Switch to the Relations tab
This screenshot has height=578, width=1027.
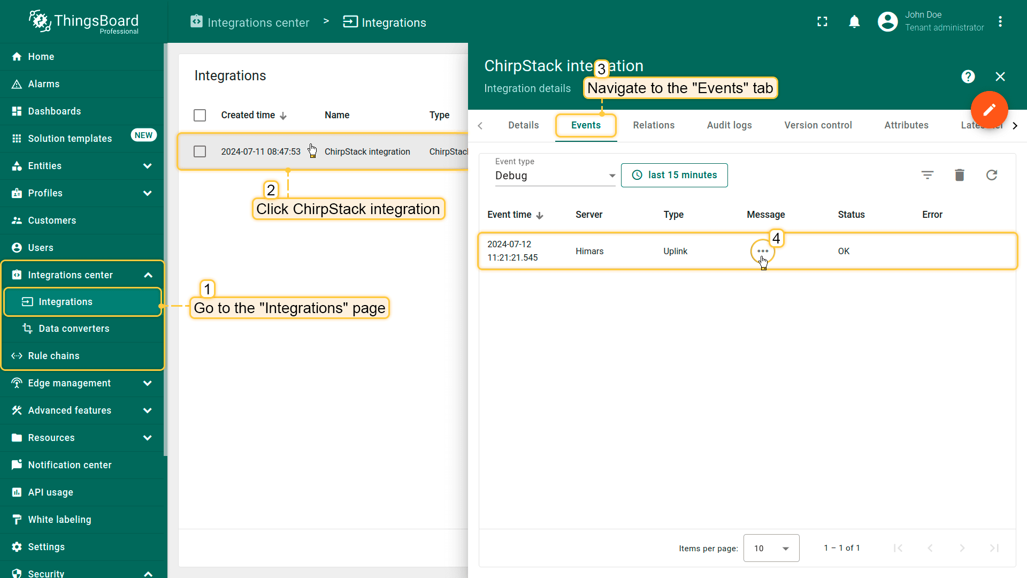pyautogui.click(x=654, y=125)
